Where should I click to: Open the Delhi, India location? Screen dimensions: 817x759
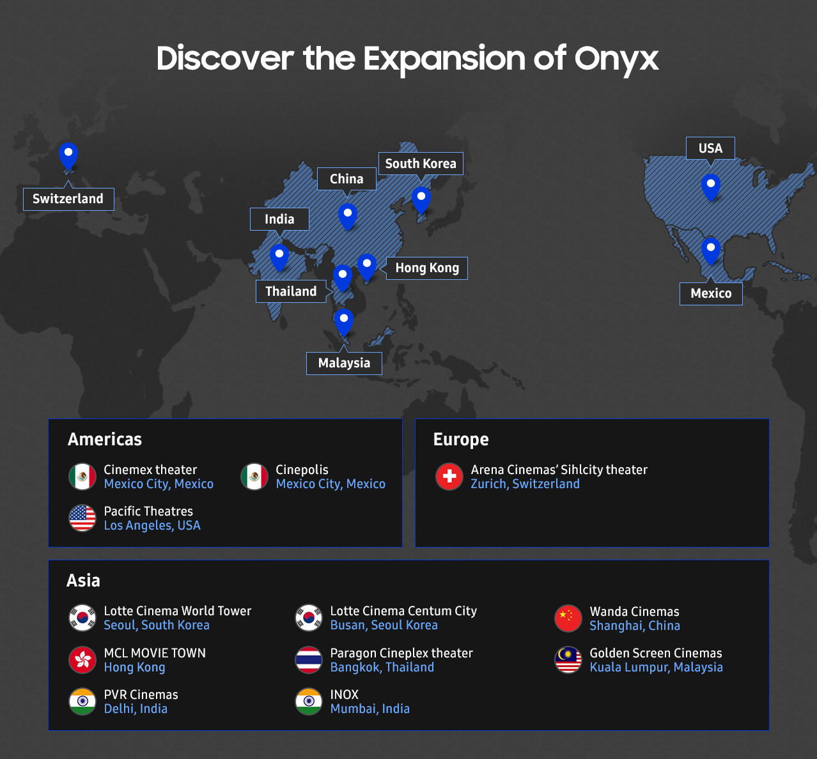click(x=136, y=709)
